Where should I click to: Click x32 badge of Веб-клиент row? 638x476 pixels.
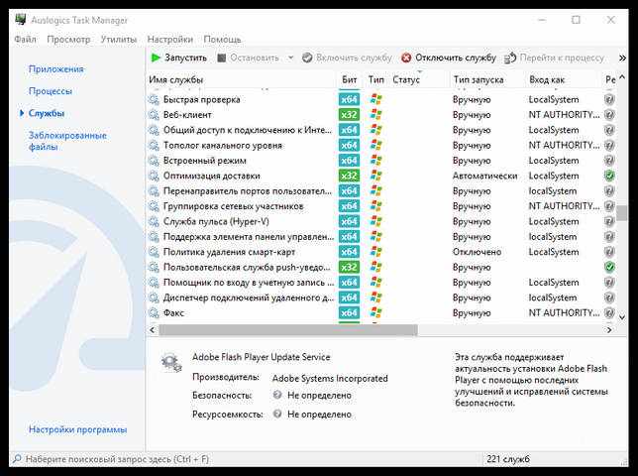coord(349,115)
